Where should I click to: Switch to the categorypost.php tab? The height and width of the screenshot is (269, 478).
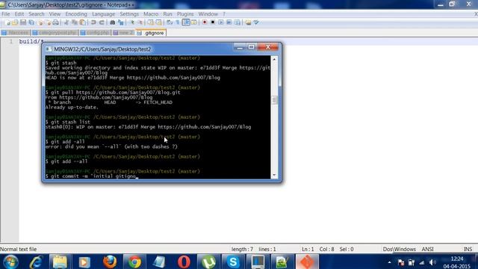(x=55, y=33)
